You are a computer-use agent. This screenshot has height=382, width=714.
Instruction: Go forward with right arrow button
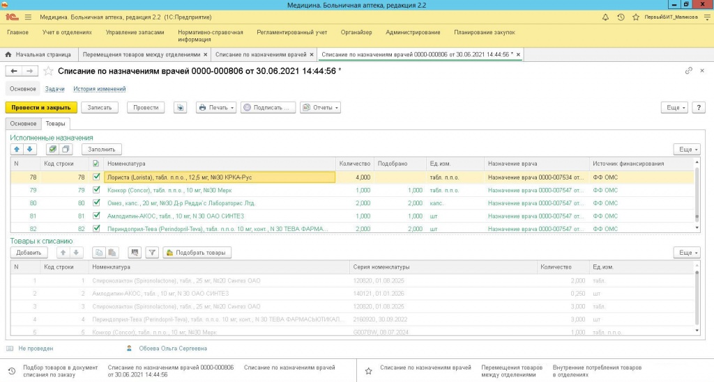pyautogui.click(x=29, y=71)
